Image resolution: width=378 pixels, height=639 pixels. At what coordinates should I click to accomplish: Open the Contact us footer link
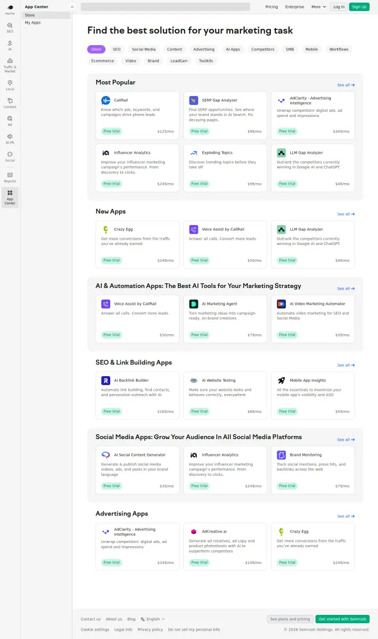tap(91, 619)
